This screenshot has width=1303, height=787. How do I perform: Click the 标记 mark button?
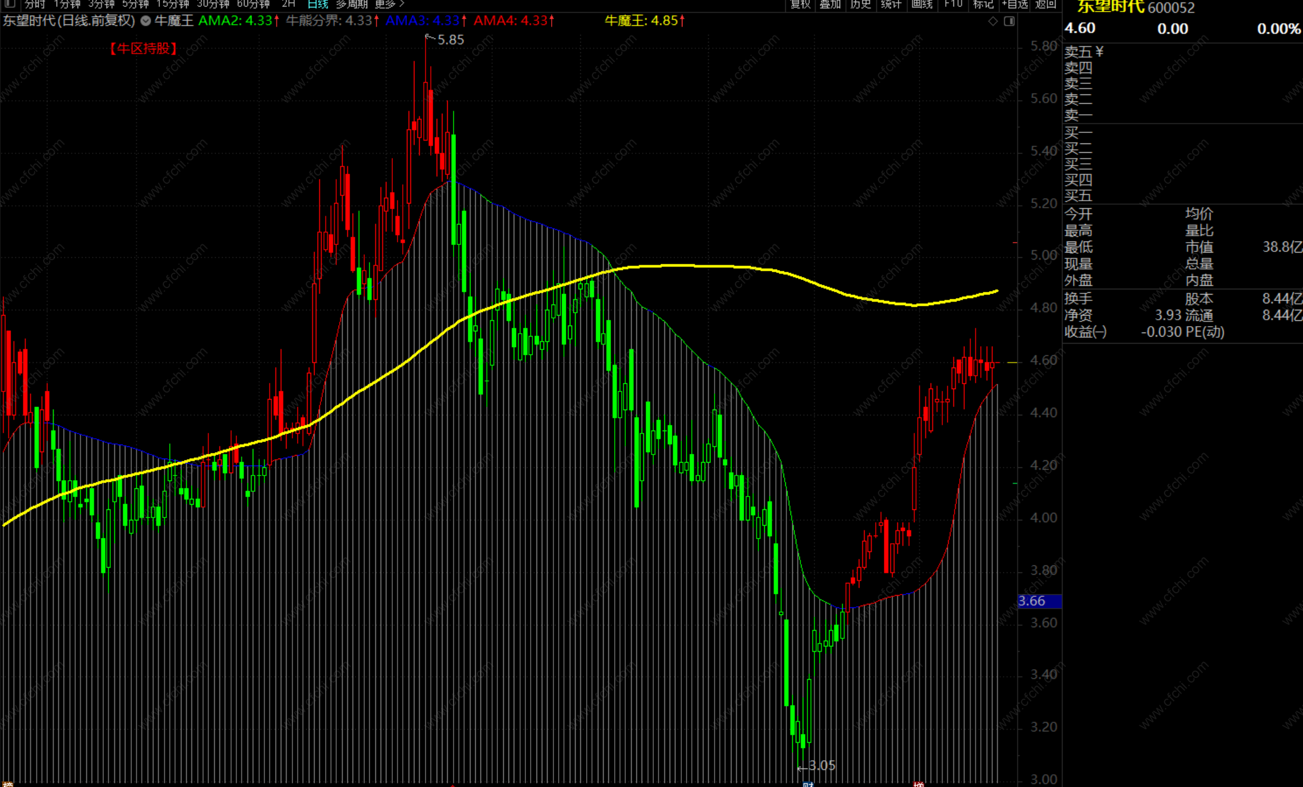[x=984, y=4]
